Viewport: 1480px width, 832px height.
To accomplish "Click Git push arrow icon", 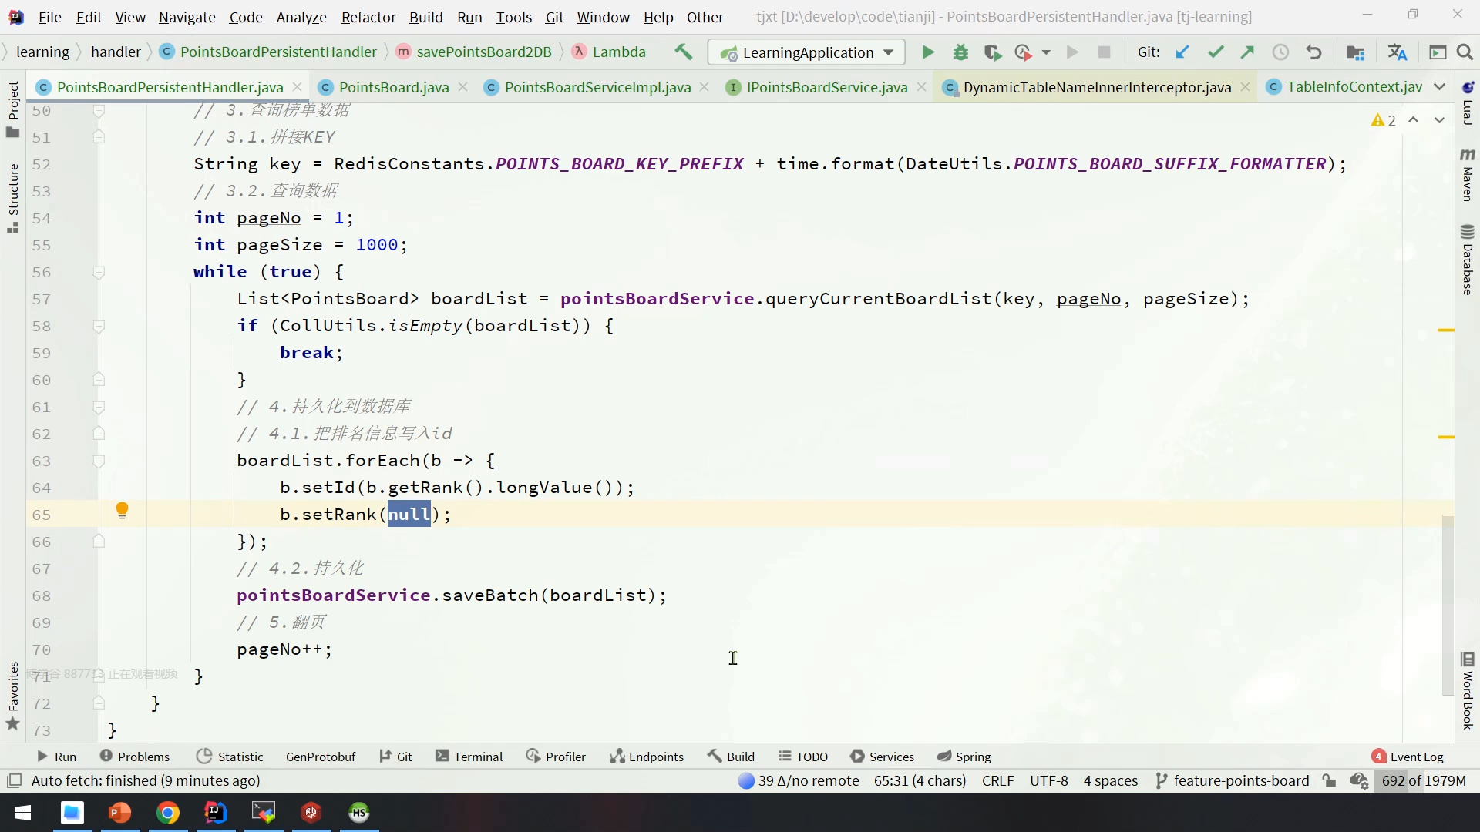I will [x=1247, y=52].
